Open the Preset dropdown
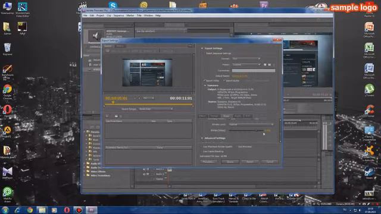This screenshot has height=214, width=381. click(246, 65)
